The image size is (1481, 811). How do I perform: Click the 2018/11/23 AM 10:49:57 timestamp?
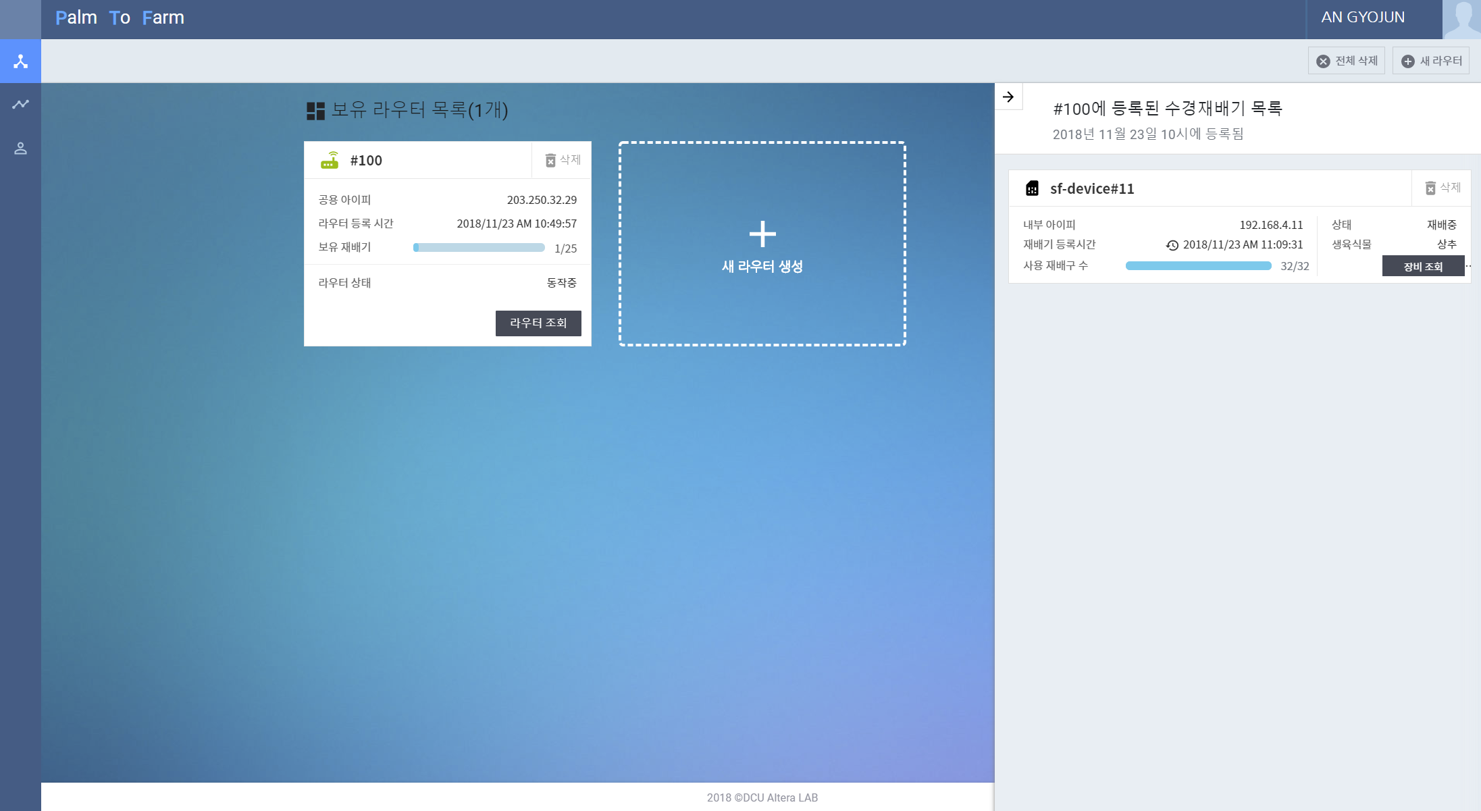click(517, 224)
